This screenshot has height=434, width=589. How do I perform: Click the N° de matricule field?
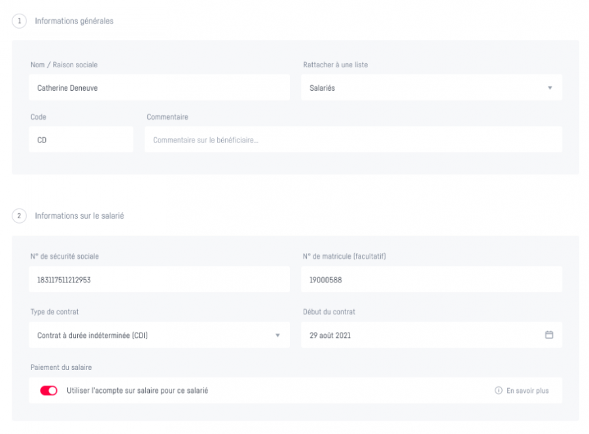[432, 280]
